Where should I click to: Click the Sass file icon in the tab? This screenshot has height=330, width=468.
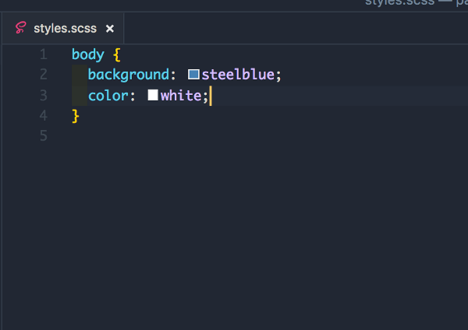(x=21, y=29)
